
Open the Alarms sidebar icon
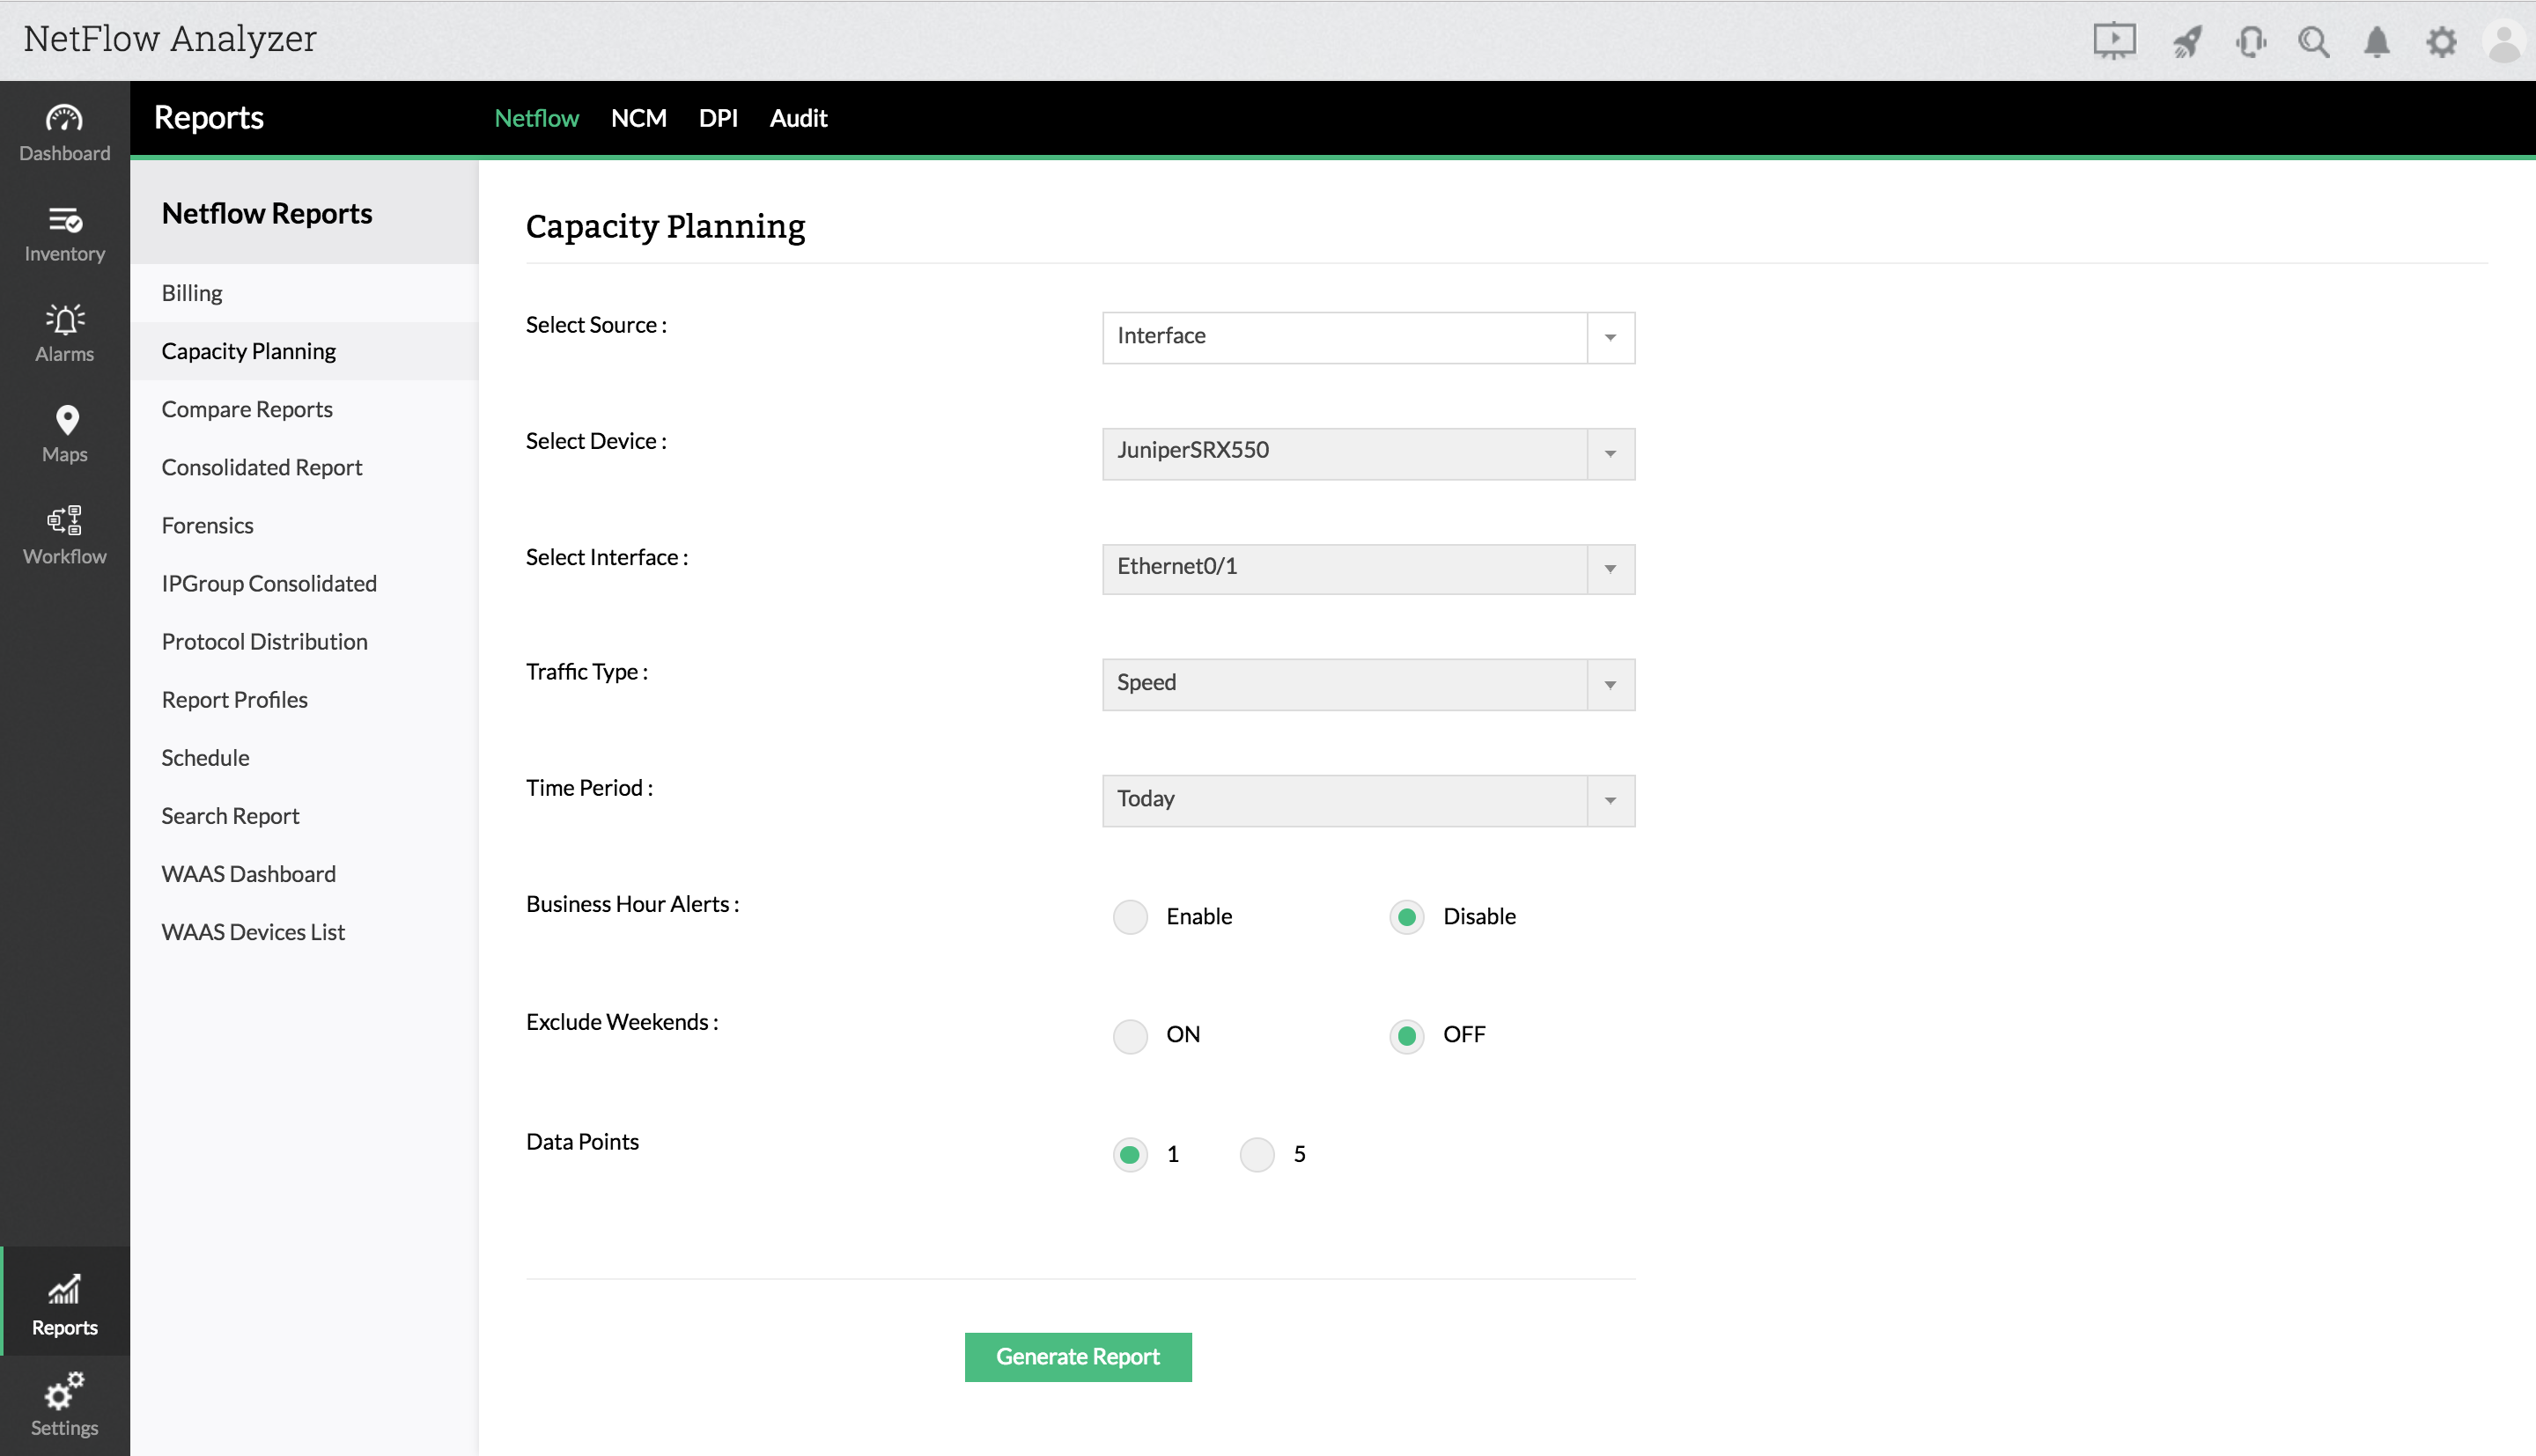coord(64,332)
